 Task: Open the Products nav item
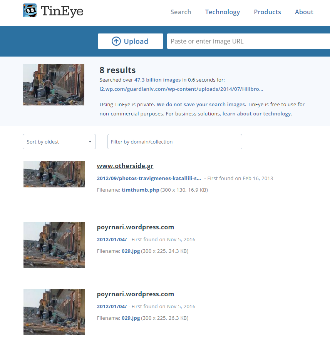click(x=268, y=12)
